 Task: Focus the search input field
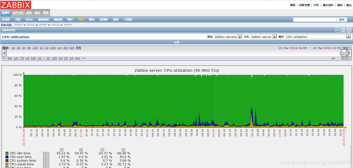tap(315, 20)
